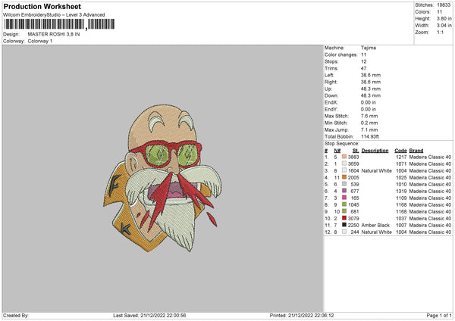Click the 'Brand' column header
455x321 pixels.
tap(416, 151)
